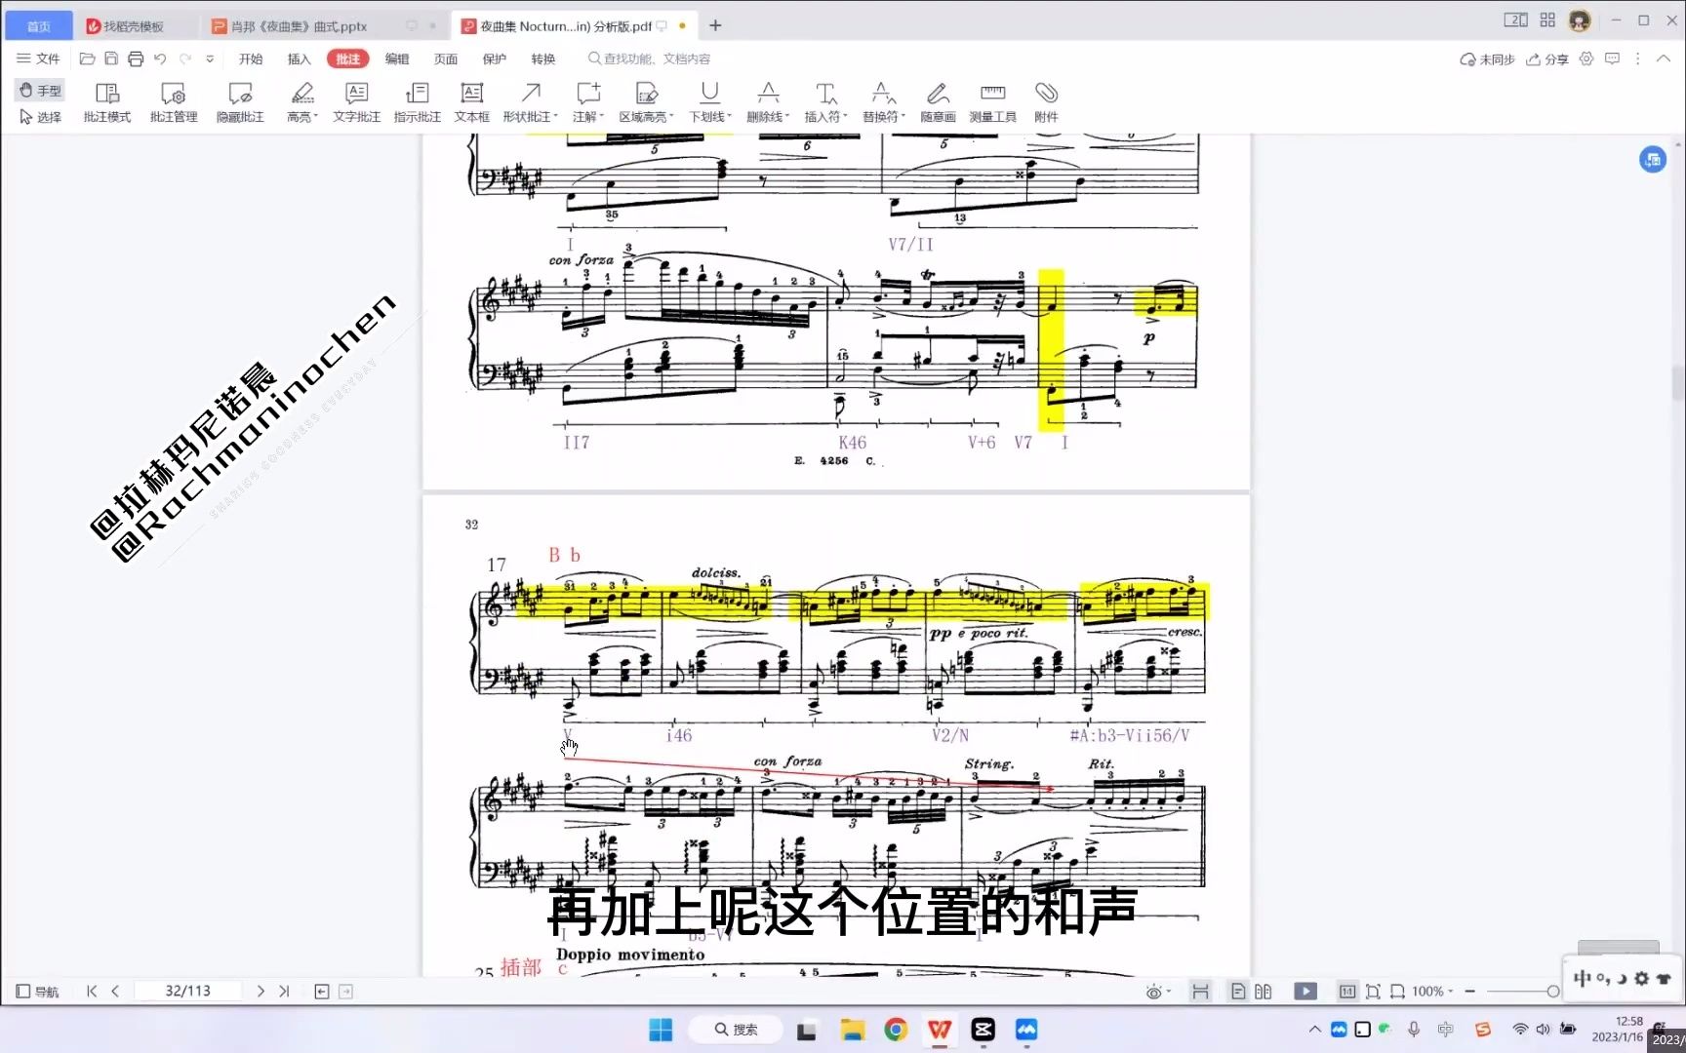Click the save icon in quick toolbar
The image size is (1686, 1053).
coord(111,58)
